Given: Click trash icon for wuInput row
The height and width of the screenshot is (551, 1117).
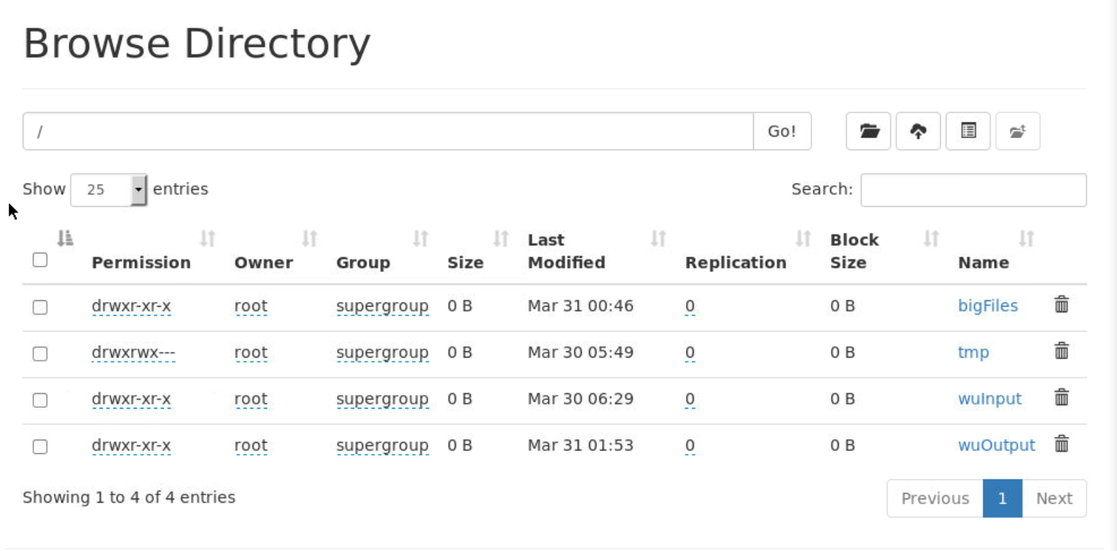Looking at the screenshot, I should [x=1062, y=397].
